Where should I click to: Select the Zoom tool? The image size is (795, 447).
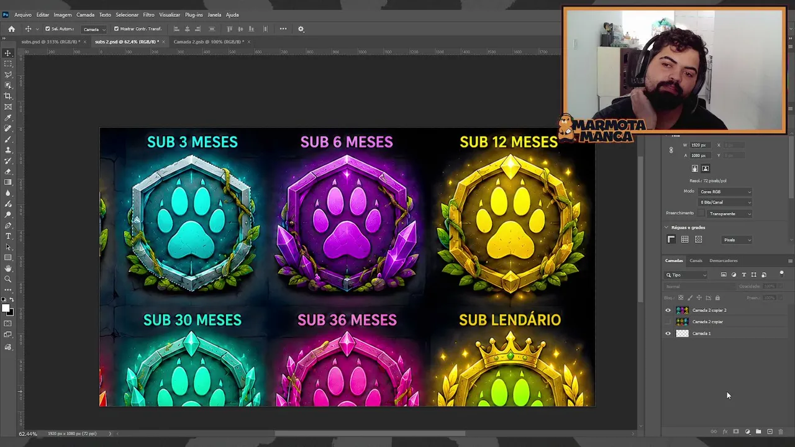pos(8,279)
